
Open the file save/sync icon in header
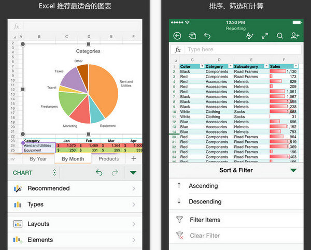point(192,36)
